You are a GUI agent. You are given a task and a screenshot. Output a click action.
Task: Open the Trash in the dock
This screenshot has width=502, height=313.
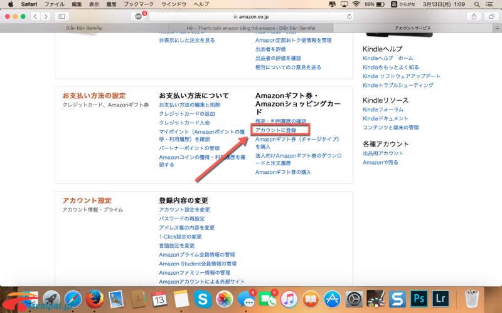click(472, 299)
